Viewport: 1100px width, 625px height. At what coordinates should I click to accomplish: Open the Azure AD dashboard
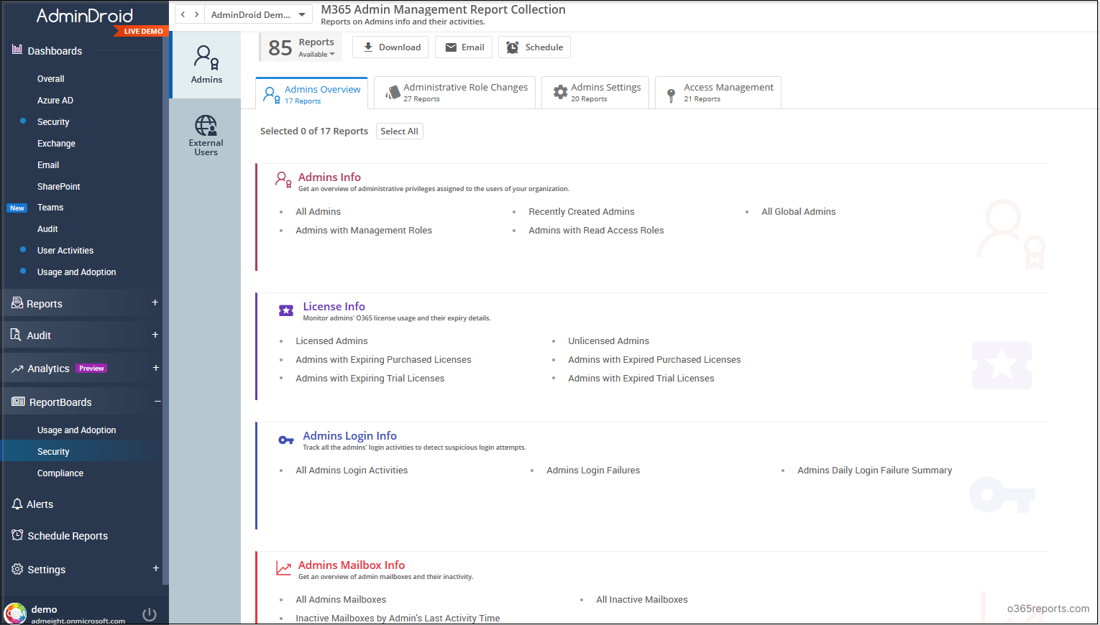[x=55, y=100]
